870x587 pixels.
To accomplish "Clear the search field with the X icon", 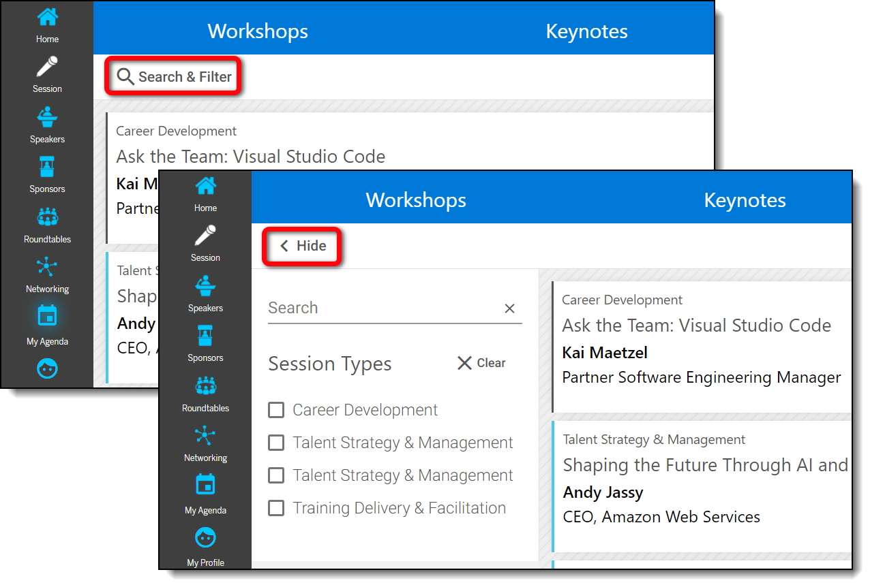I will 509,308.
